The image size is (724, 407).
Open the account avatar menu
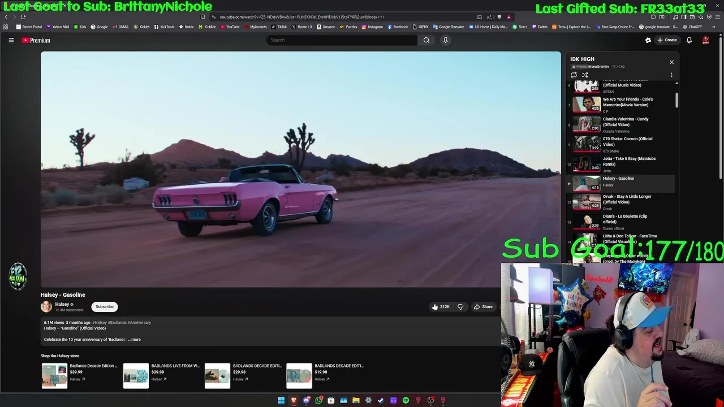click(706, 40)
